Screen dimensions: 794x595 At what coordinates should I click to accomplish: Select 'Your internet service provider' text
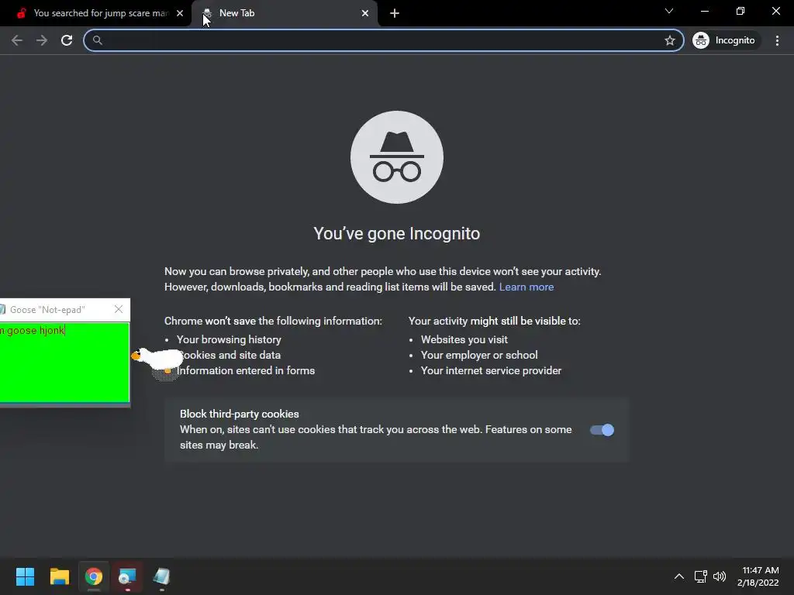tap(491, 371)
